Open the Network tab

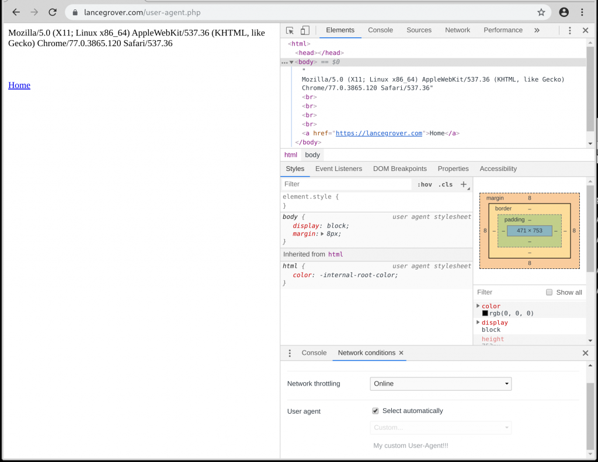coord(457,30)
